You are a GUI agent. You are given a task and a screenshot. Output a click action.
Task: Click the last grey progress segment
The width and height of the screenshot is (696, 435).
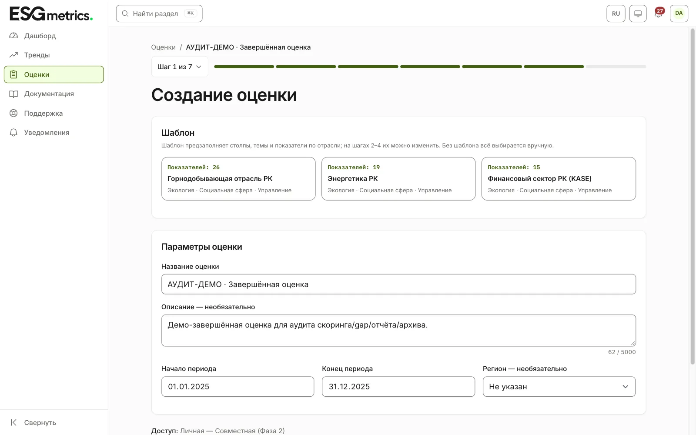[616, 67]
